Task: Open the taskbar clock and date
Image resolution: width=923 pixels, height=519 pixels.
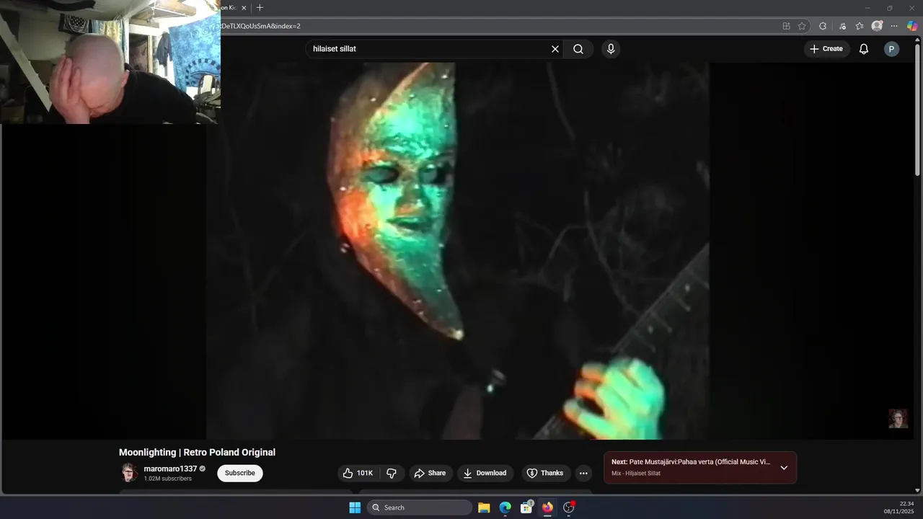Action: 899,507
